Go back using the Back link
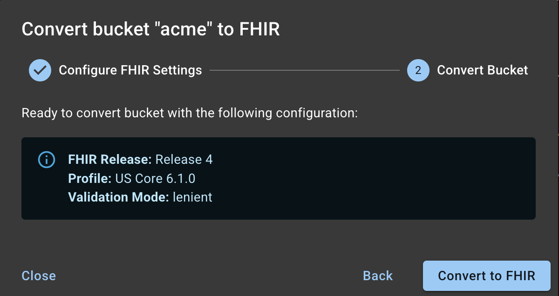The height and width of the screenshot is (296, 559). 377,276
